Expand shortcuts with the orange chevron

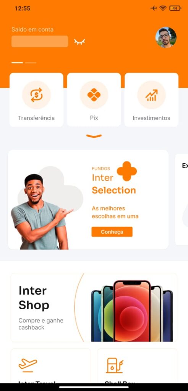94,136
